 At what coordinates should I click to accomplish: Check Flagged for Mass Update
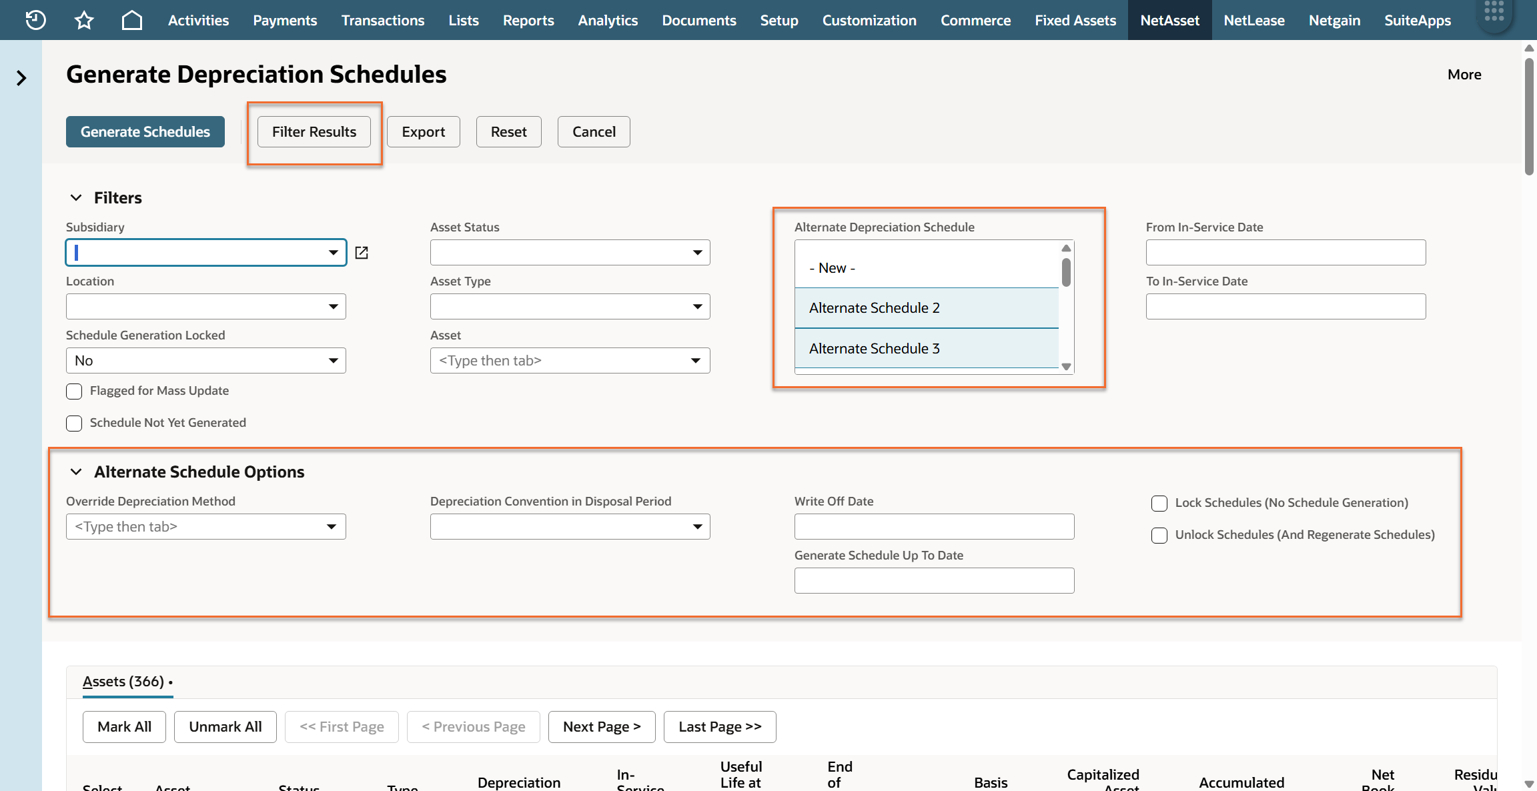(x=74, y=391)
